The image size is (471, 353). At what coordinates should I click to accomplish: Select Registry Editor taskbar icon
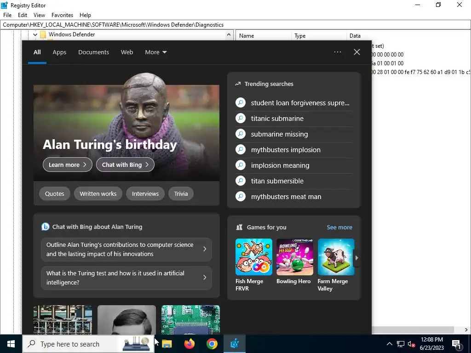(235, 344)
